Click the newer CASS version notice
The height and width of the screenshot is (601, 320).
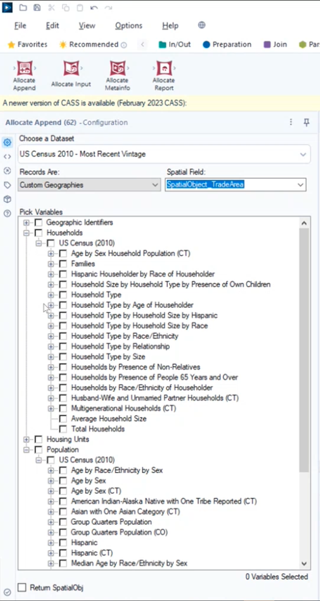(95, 104)
